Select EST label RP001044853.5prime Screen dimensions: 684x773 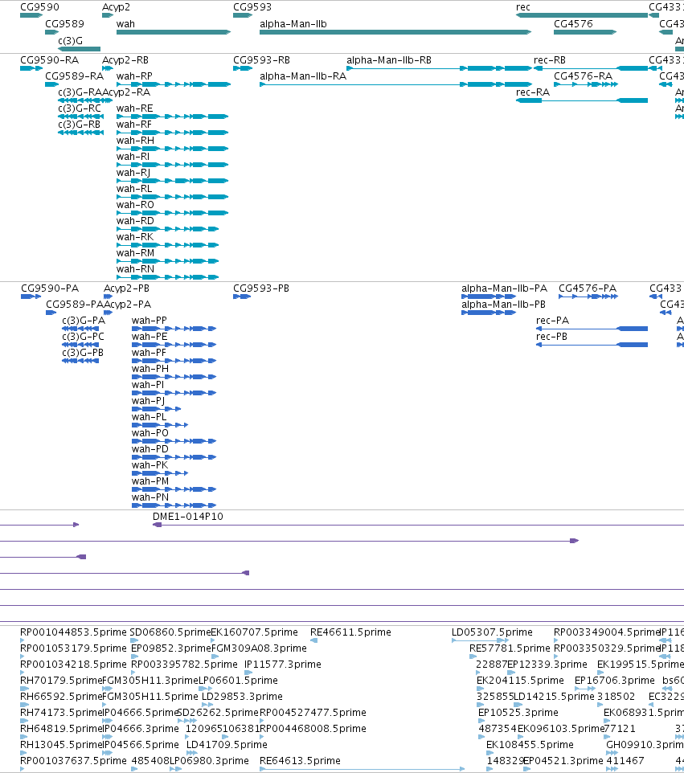pos(73,632)
